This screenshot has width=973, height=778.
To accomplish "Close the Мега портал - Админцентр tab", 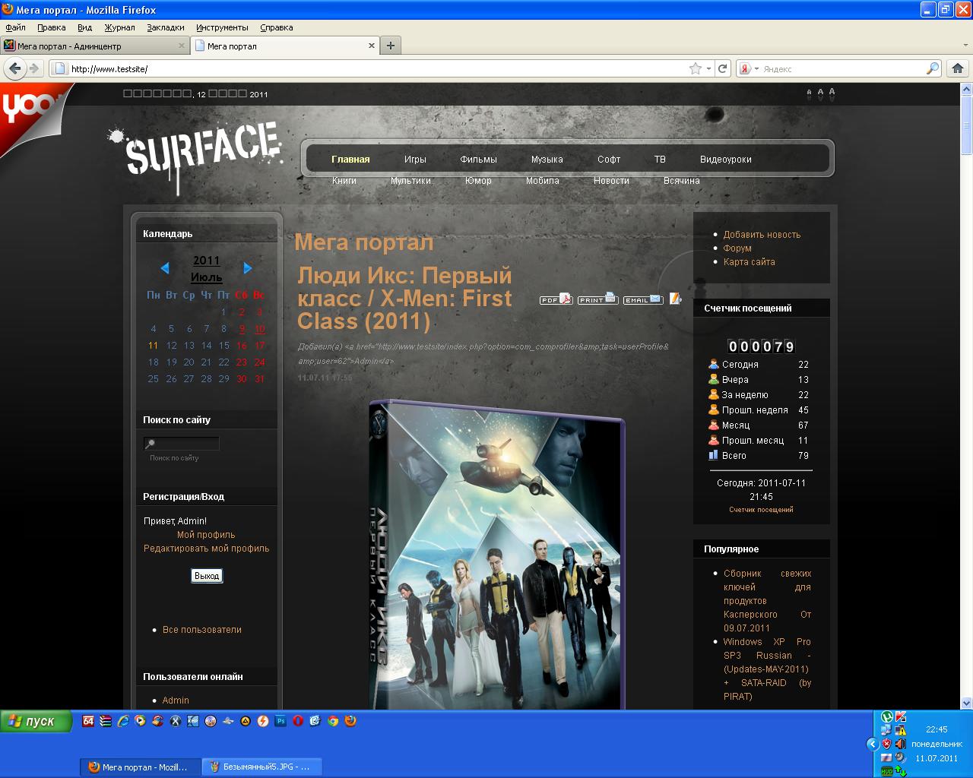I will [x=182, y=46].
